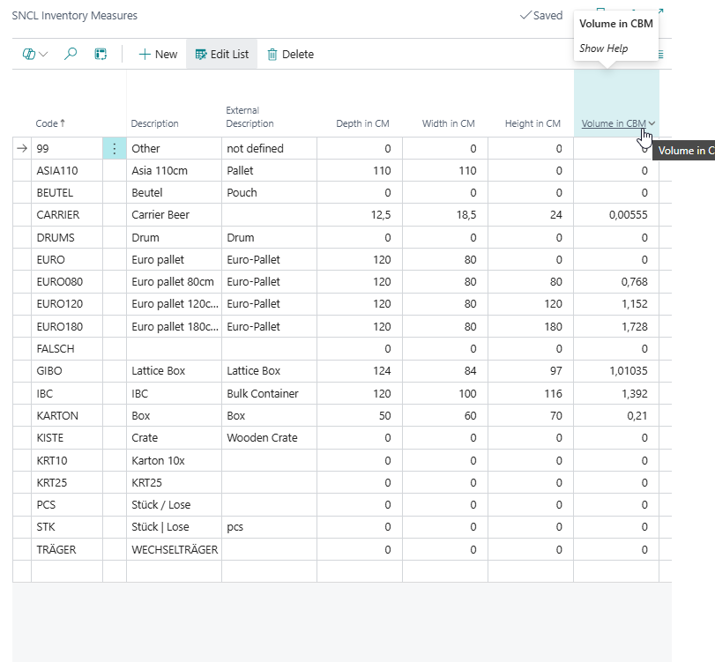Open the dropdown arrow beside the Copilot icon
Viewport: 715px width, 662px height.
click(x=43, y=54)
